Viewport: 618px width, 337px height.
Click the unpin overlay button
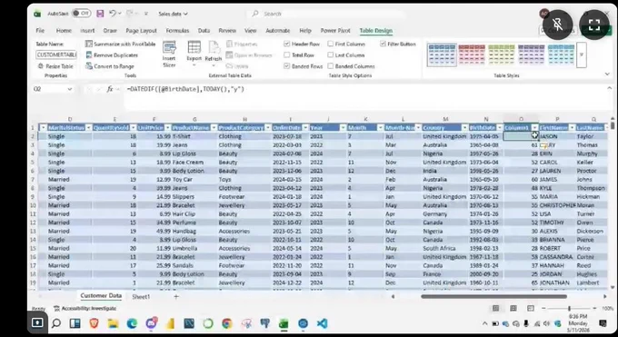point(558,25)
